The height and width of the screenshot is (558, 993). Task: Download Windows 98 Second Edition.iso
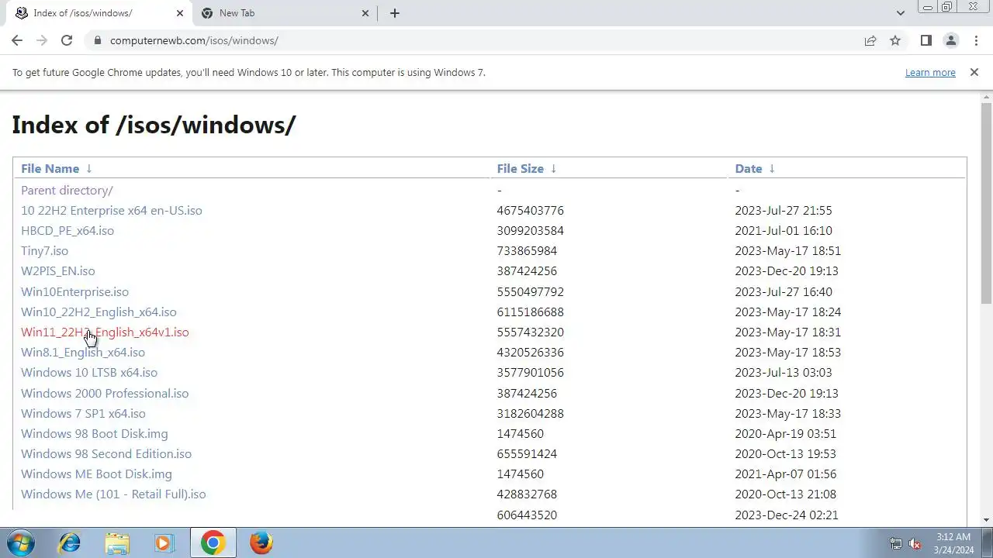coord(106,453)
